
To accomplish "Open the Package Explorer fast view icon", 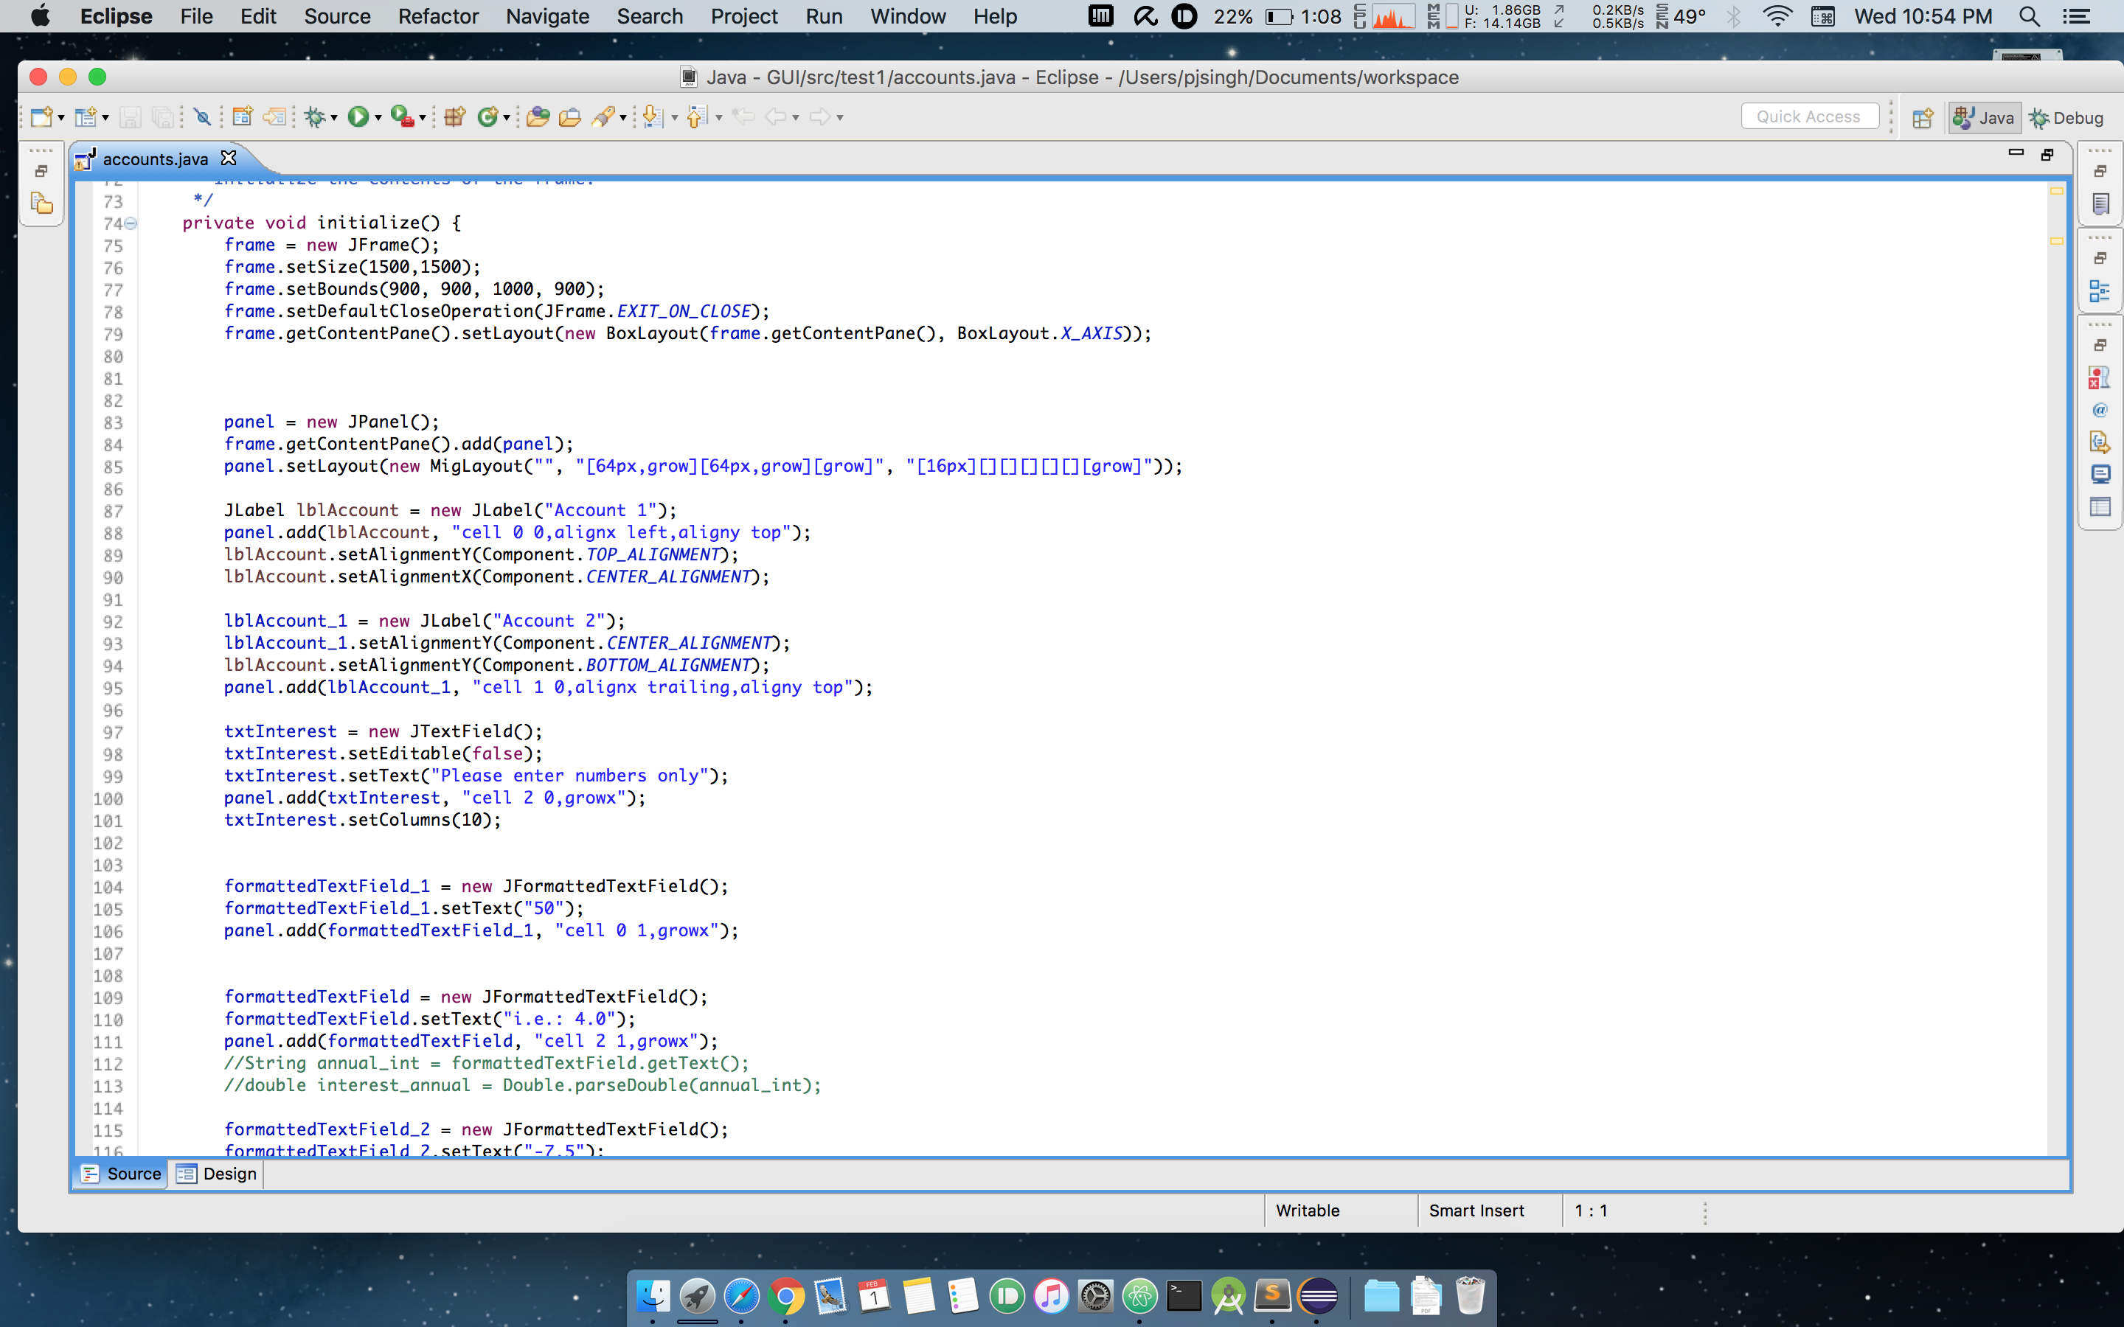I will pyautogui.click(x=41, y=203).
